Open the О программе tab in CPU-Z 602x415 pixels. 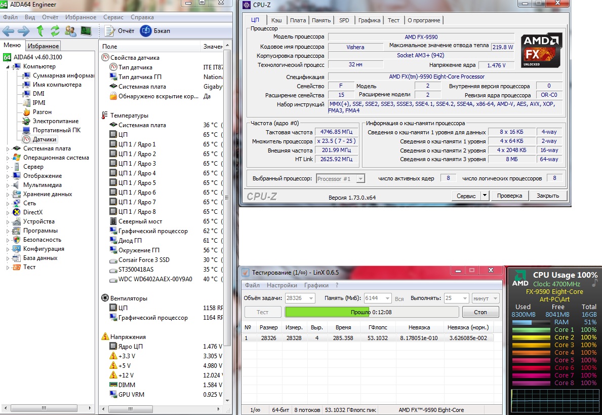coord(424,20)
